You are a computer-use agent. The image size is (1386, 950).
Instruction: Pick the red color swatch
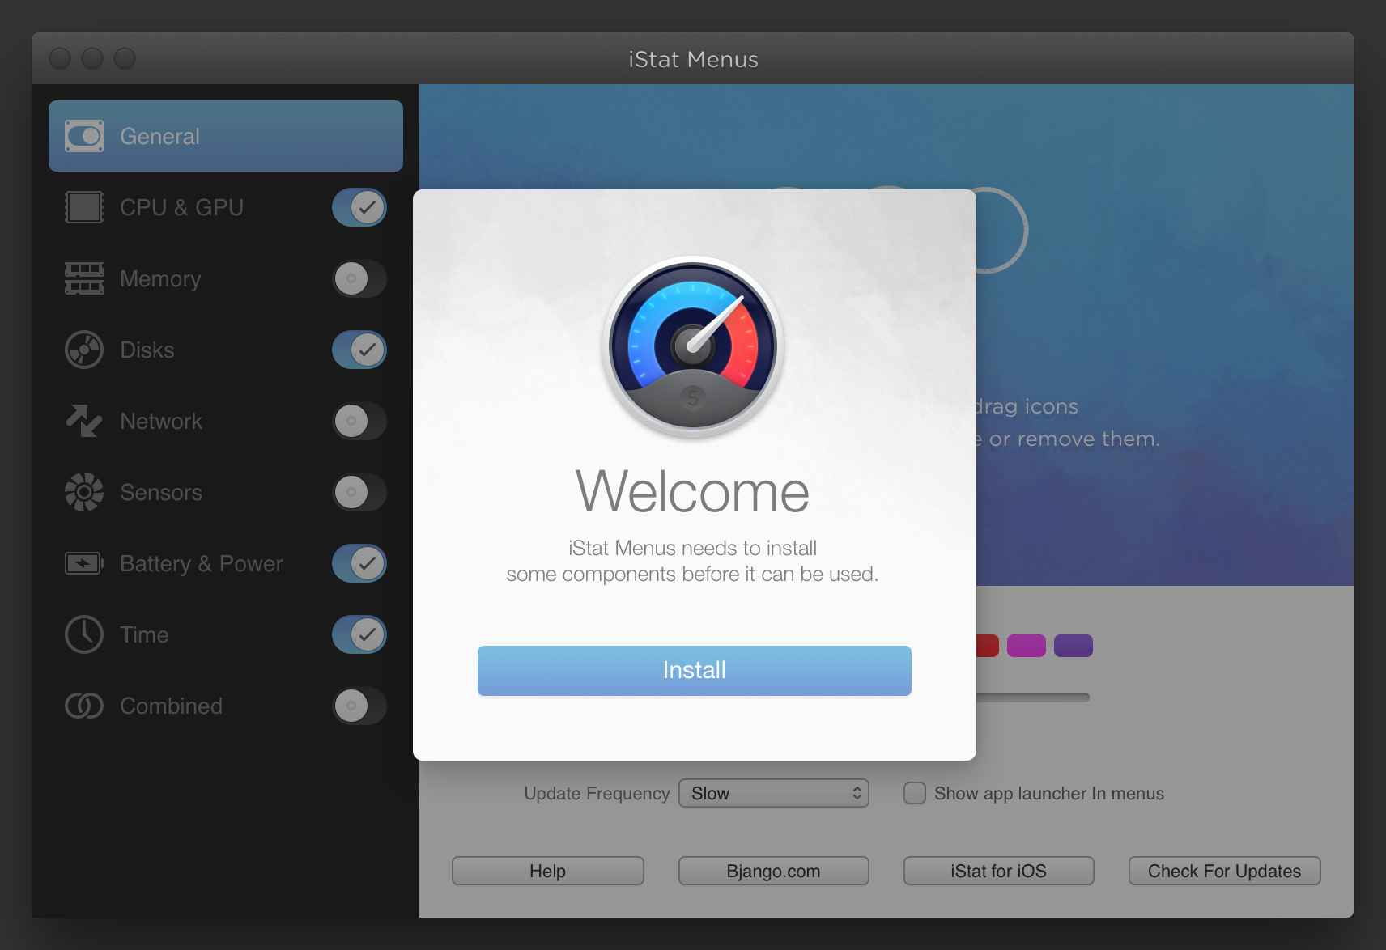point(988,646)
